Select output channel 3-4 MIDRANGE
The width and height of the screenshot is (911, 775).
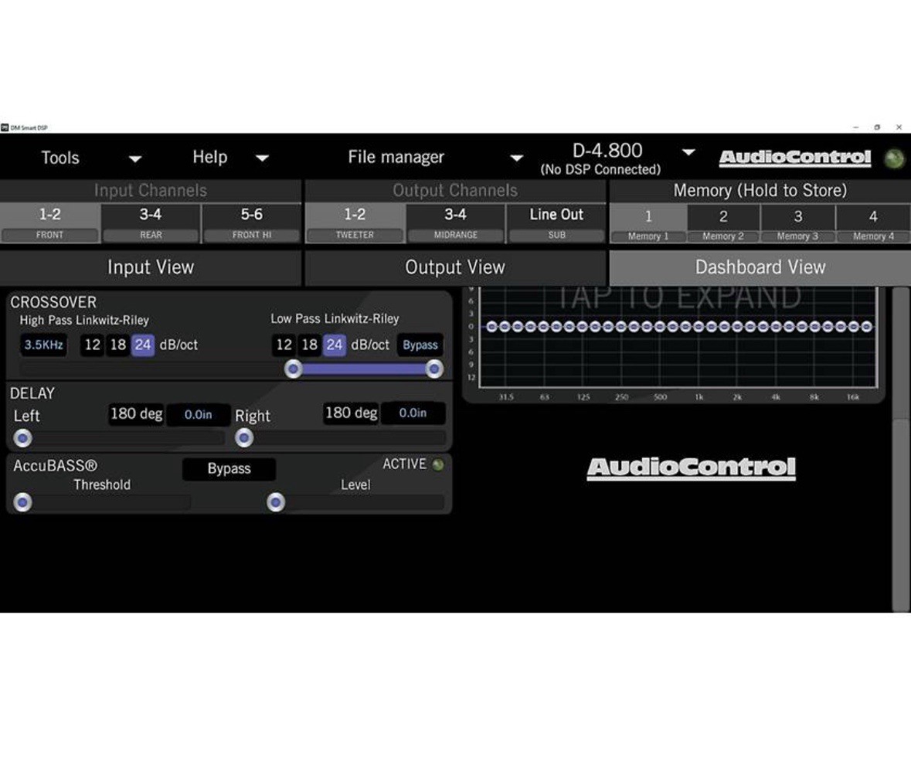[x=456, y=223]
